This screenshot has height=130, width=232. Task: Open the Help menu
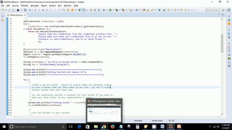[76, 6]
